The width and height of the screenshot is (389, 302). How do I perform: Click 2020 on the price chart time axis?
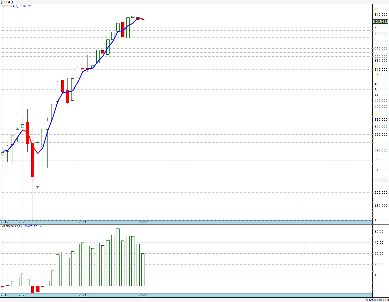pyautogui.click(x=23, y=222)
